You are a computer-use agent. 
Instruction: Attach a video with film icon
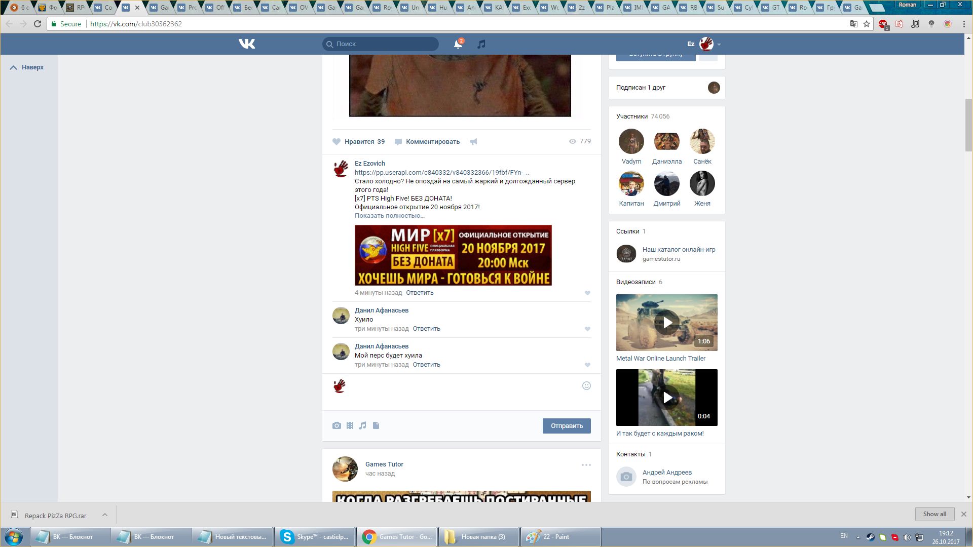point(350,426)
